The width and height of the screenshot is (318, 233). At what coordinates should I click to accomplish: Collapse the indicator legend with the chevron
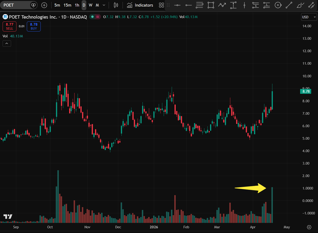coord(7,43)
